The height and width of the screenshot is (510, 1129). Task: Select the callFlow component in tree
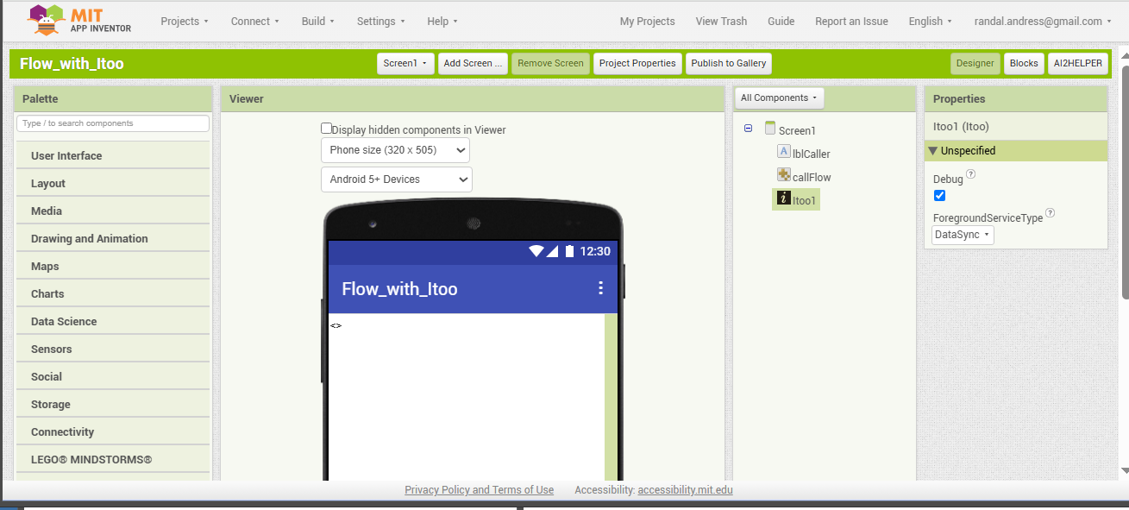812,178
